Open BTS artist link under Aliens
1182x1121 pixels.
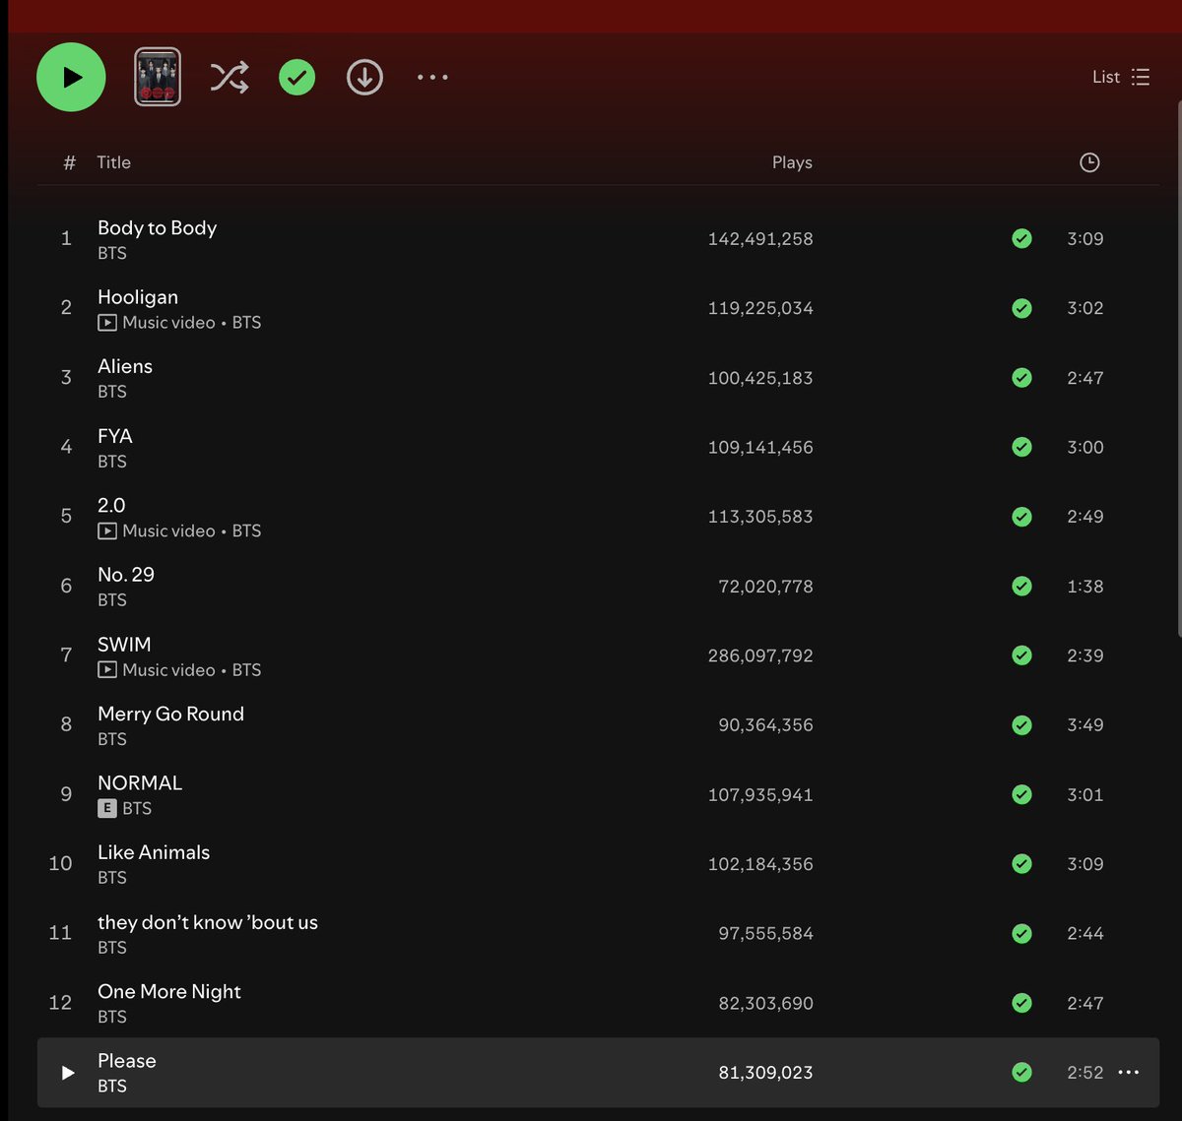click(112, 392)
